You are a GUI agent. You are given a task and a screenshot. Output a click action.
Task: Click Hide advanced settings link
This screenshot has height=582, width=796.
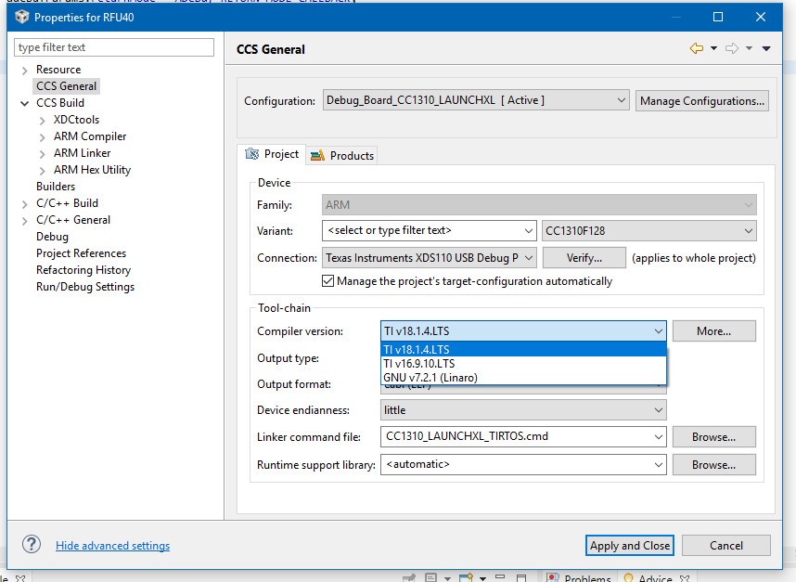pos(112,546)
